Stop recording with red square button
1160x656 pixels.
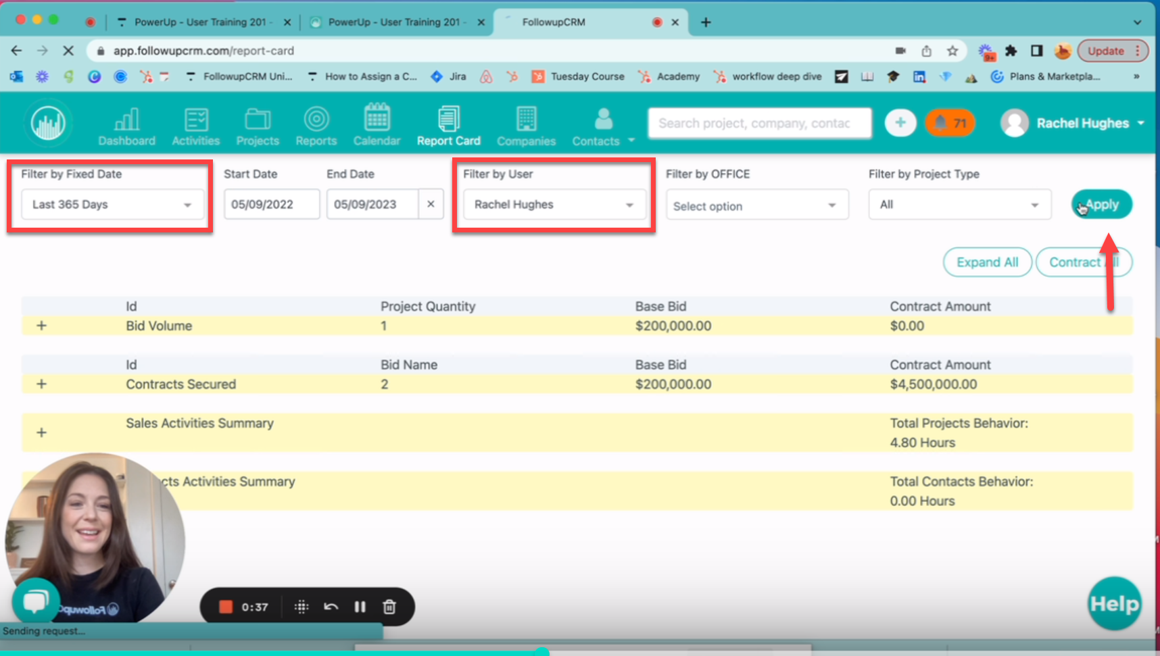226,607
